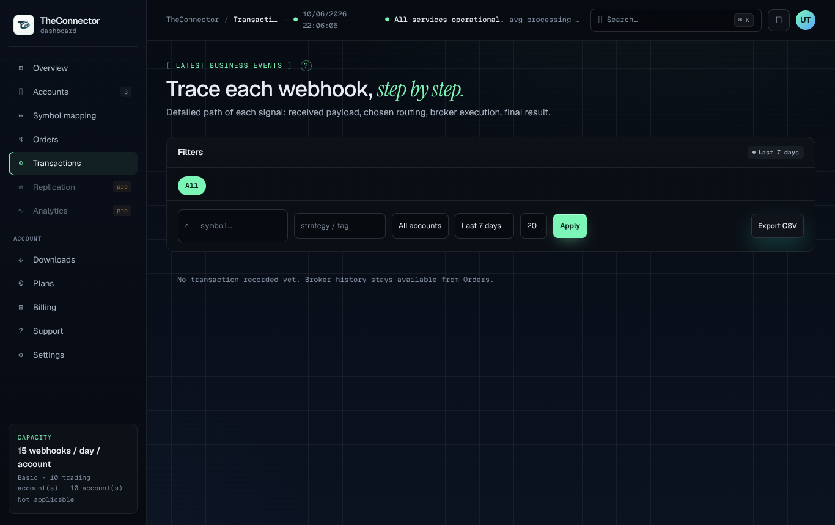Click the Downloads arrow icon
The image size is (835, 525).
click(x=21, y=259)
